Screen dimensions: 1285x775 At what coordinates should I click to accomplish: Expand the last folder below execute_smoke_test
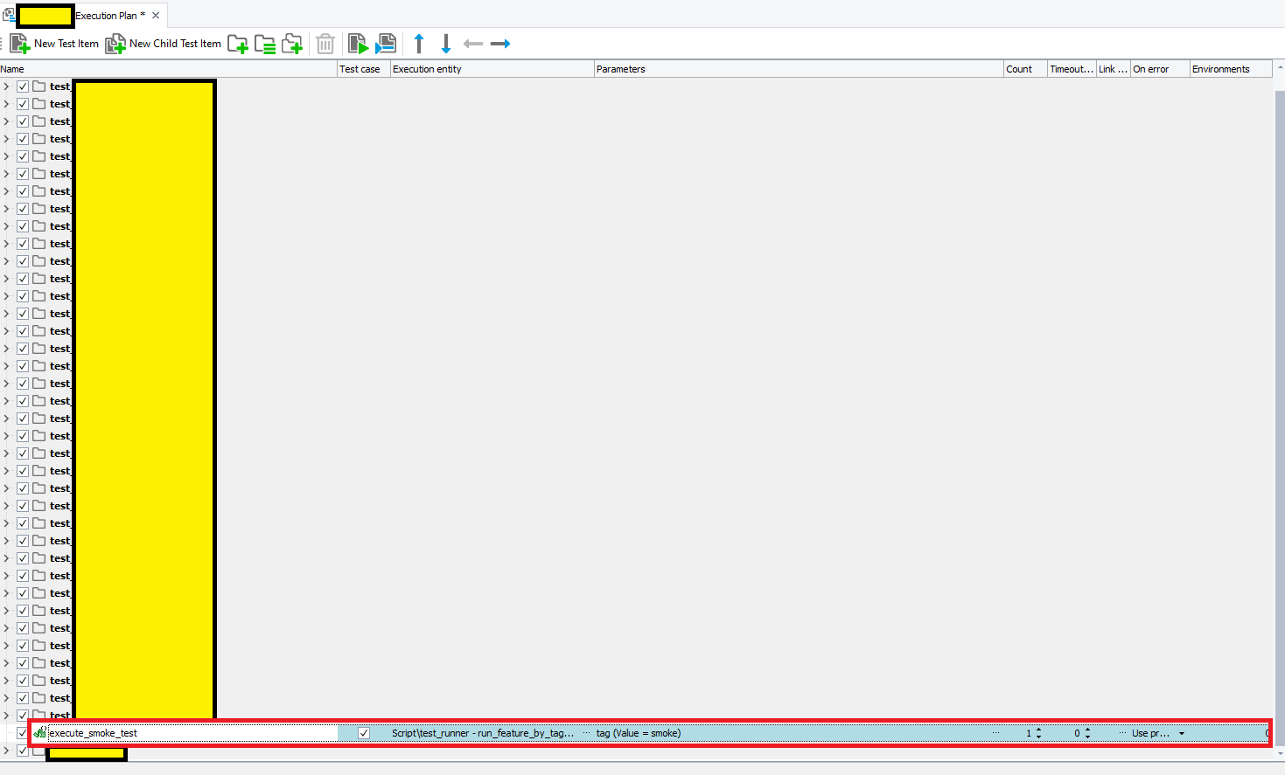(7, 751)
